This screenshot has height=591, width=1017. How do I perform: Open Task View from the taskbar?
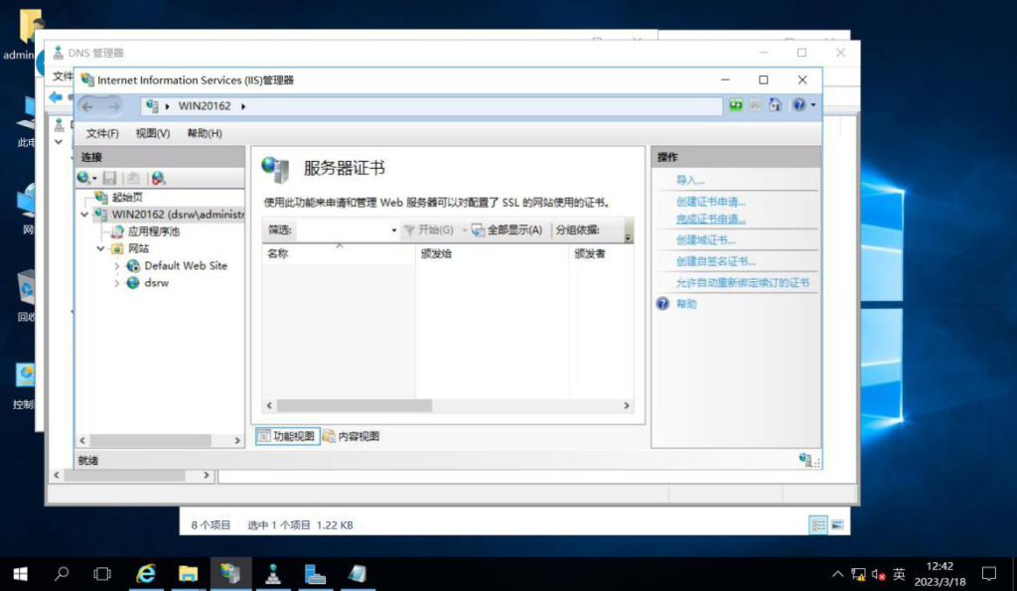102,574
